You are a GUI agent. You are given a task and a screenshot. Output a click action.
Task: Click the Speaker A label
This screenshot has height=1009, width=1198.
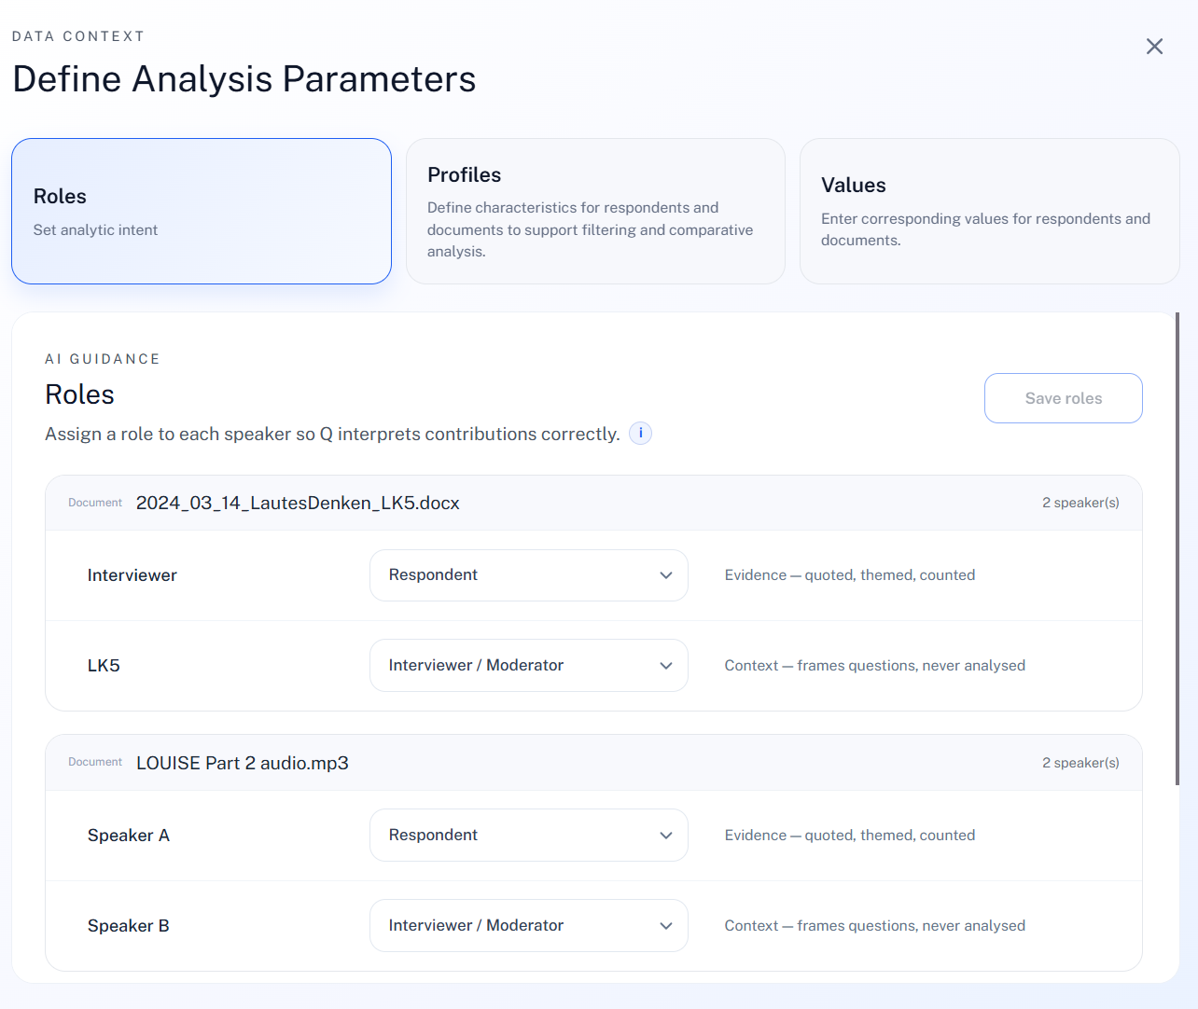(x=129, y=836)
